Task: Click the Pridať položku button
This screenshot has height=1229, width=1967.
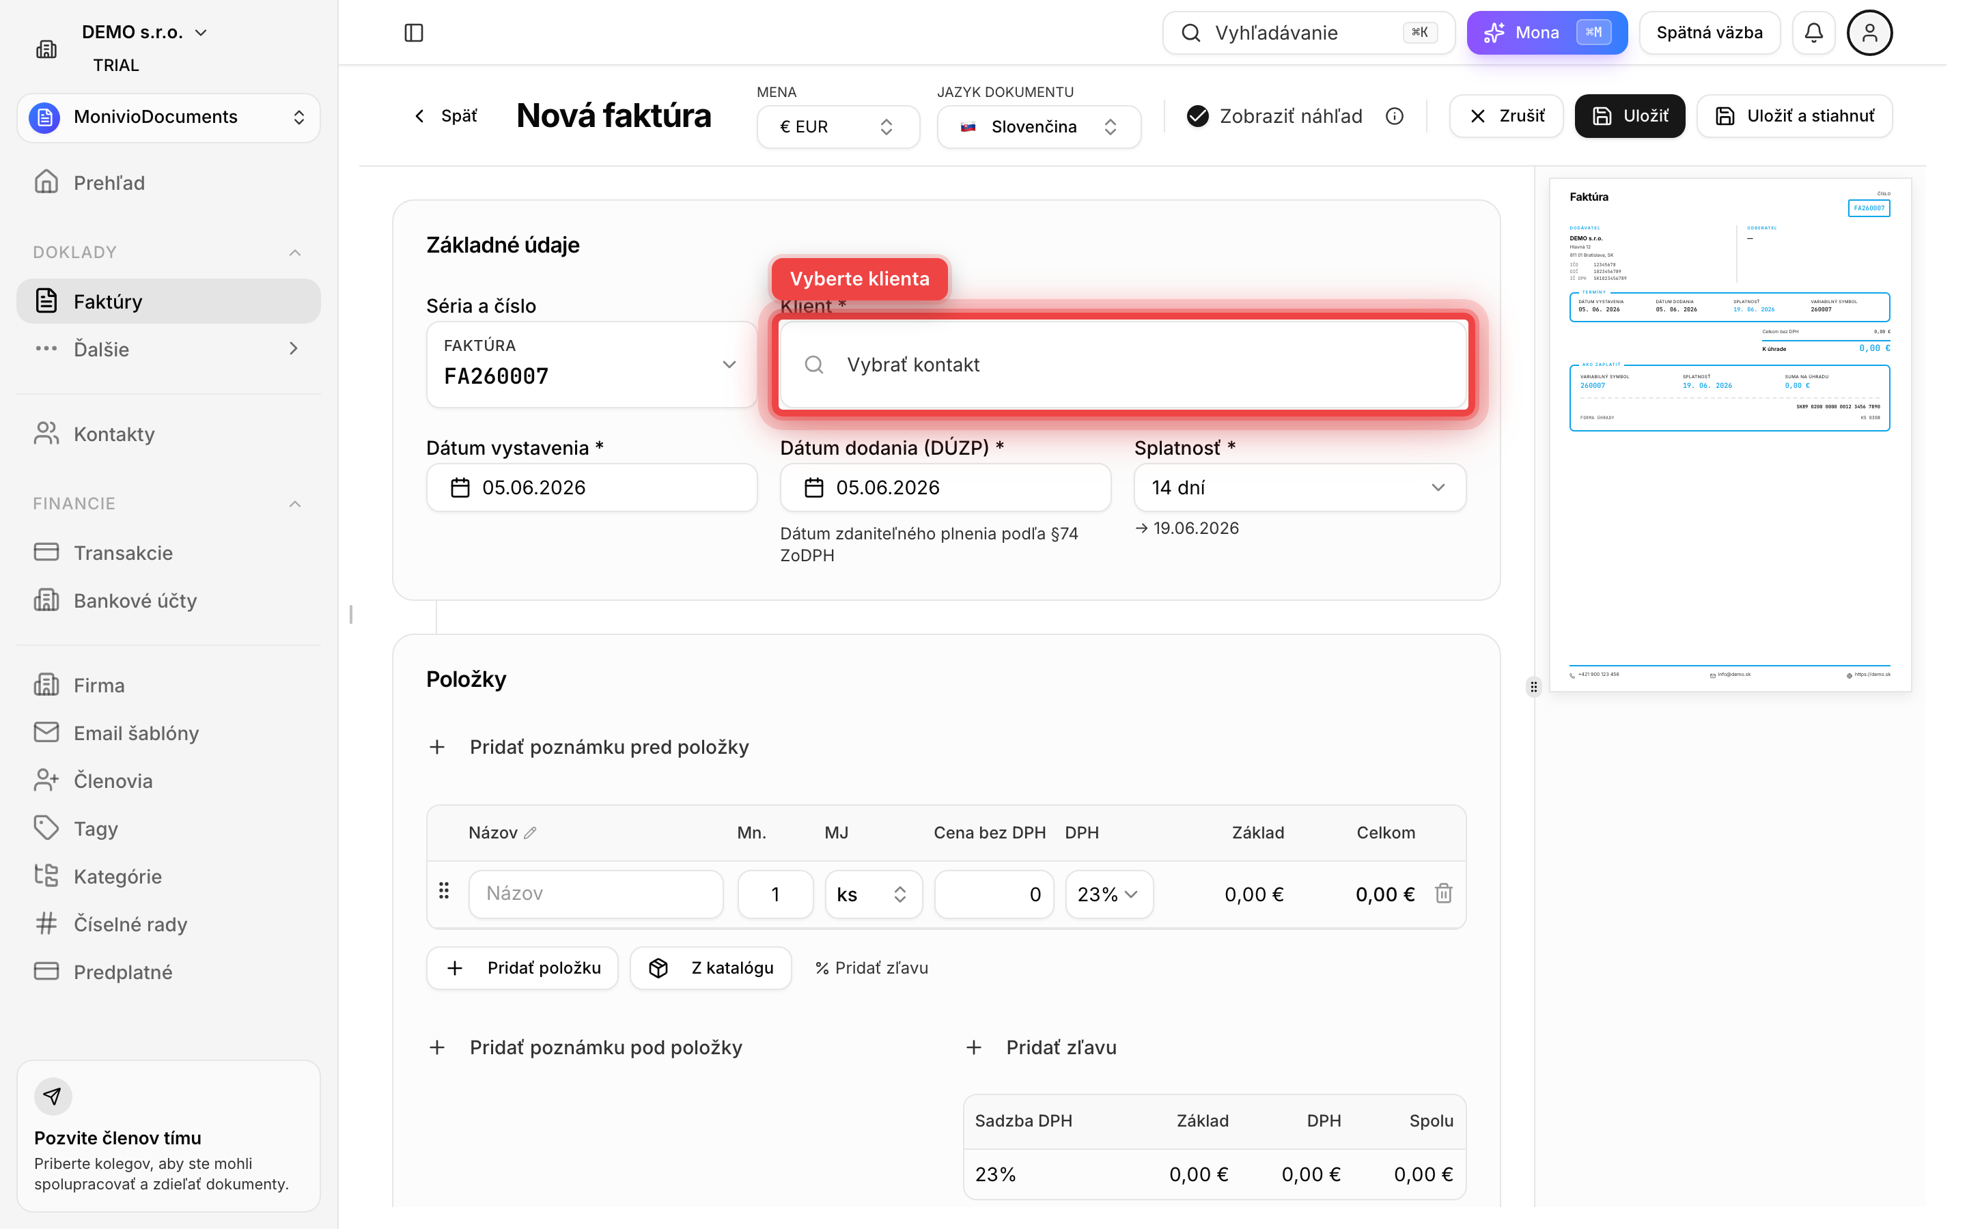Action: (x=522, y=967)
